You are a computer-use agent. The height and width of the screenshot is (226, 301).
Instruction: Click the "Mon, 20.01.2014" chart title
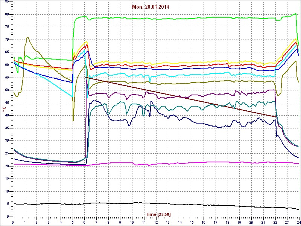(150, 7)
